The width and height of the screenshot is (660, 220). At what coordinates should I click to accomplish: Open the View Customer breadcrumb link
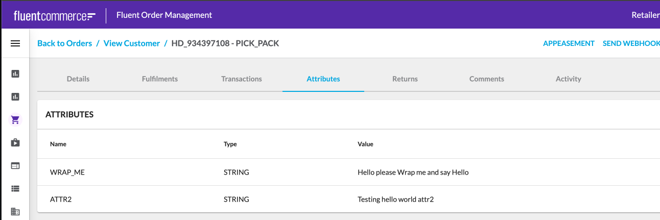(x=132, y=43)
